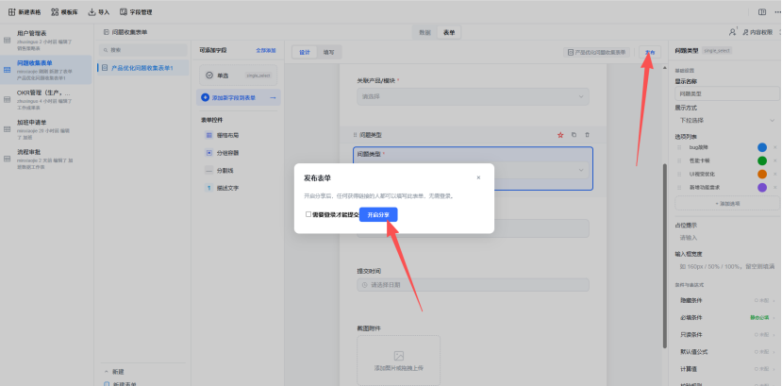Screen dimensions: 782x386
Task: Click the red star icon on 问题类型 field
Action: click(x=560, y=135)
